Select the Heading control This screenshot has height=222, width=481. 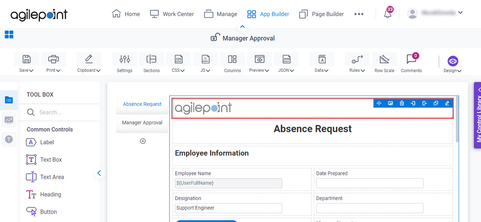(44, 195)
